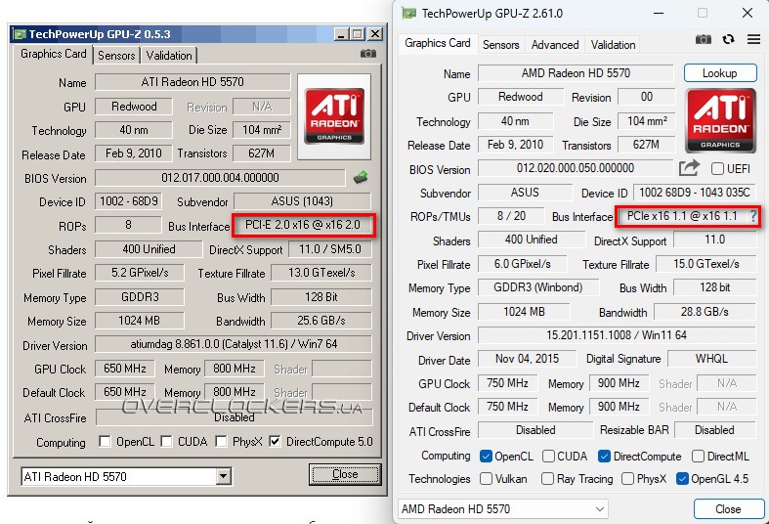This screenshot has width=769, height=524.
Task: Click Name field ATI Radeon HD 5570
Action: pyautogui.click(x=192, y=82)
